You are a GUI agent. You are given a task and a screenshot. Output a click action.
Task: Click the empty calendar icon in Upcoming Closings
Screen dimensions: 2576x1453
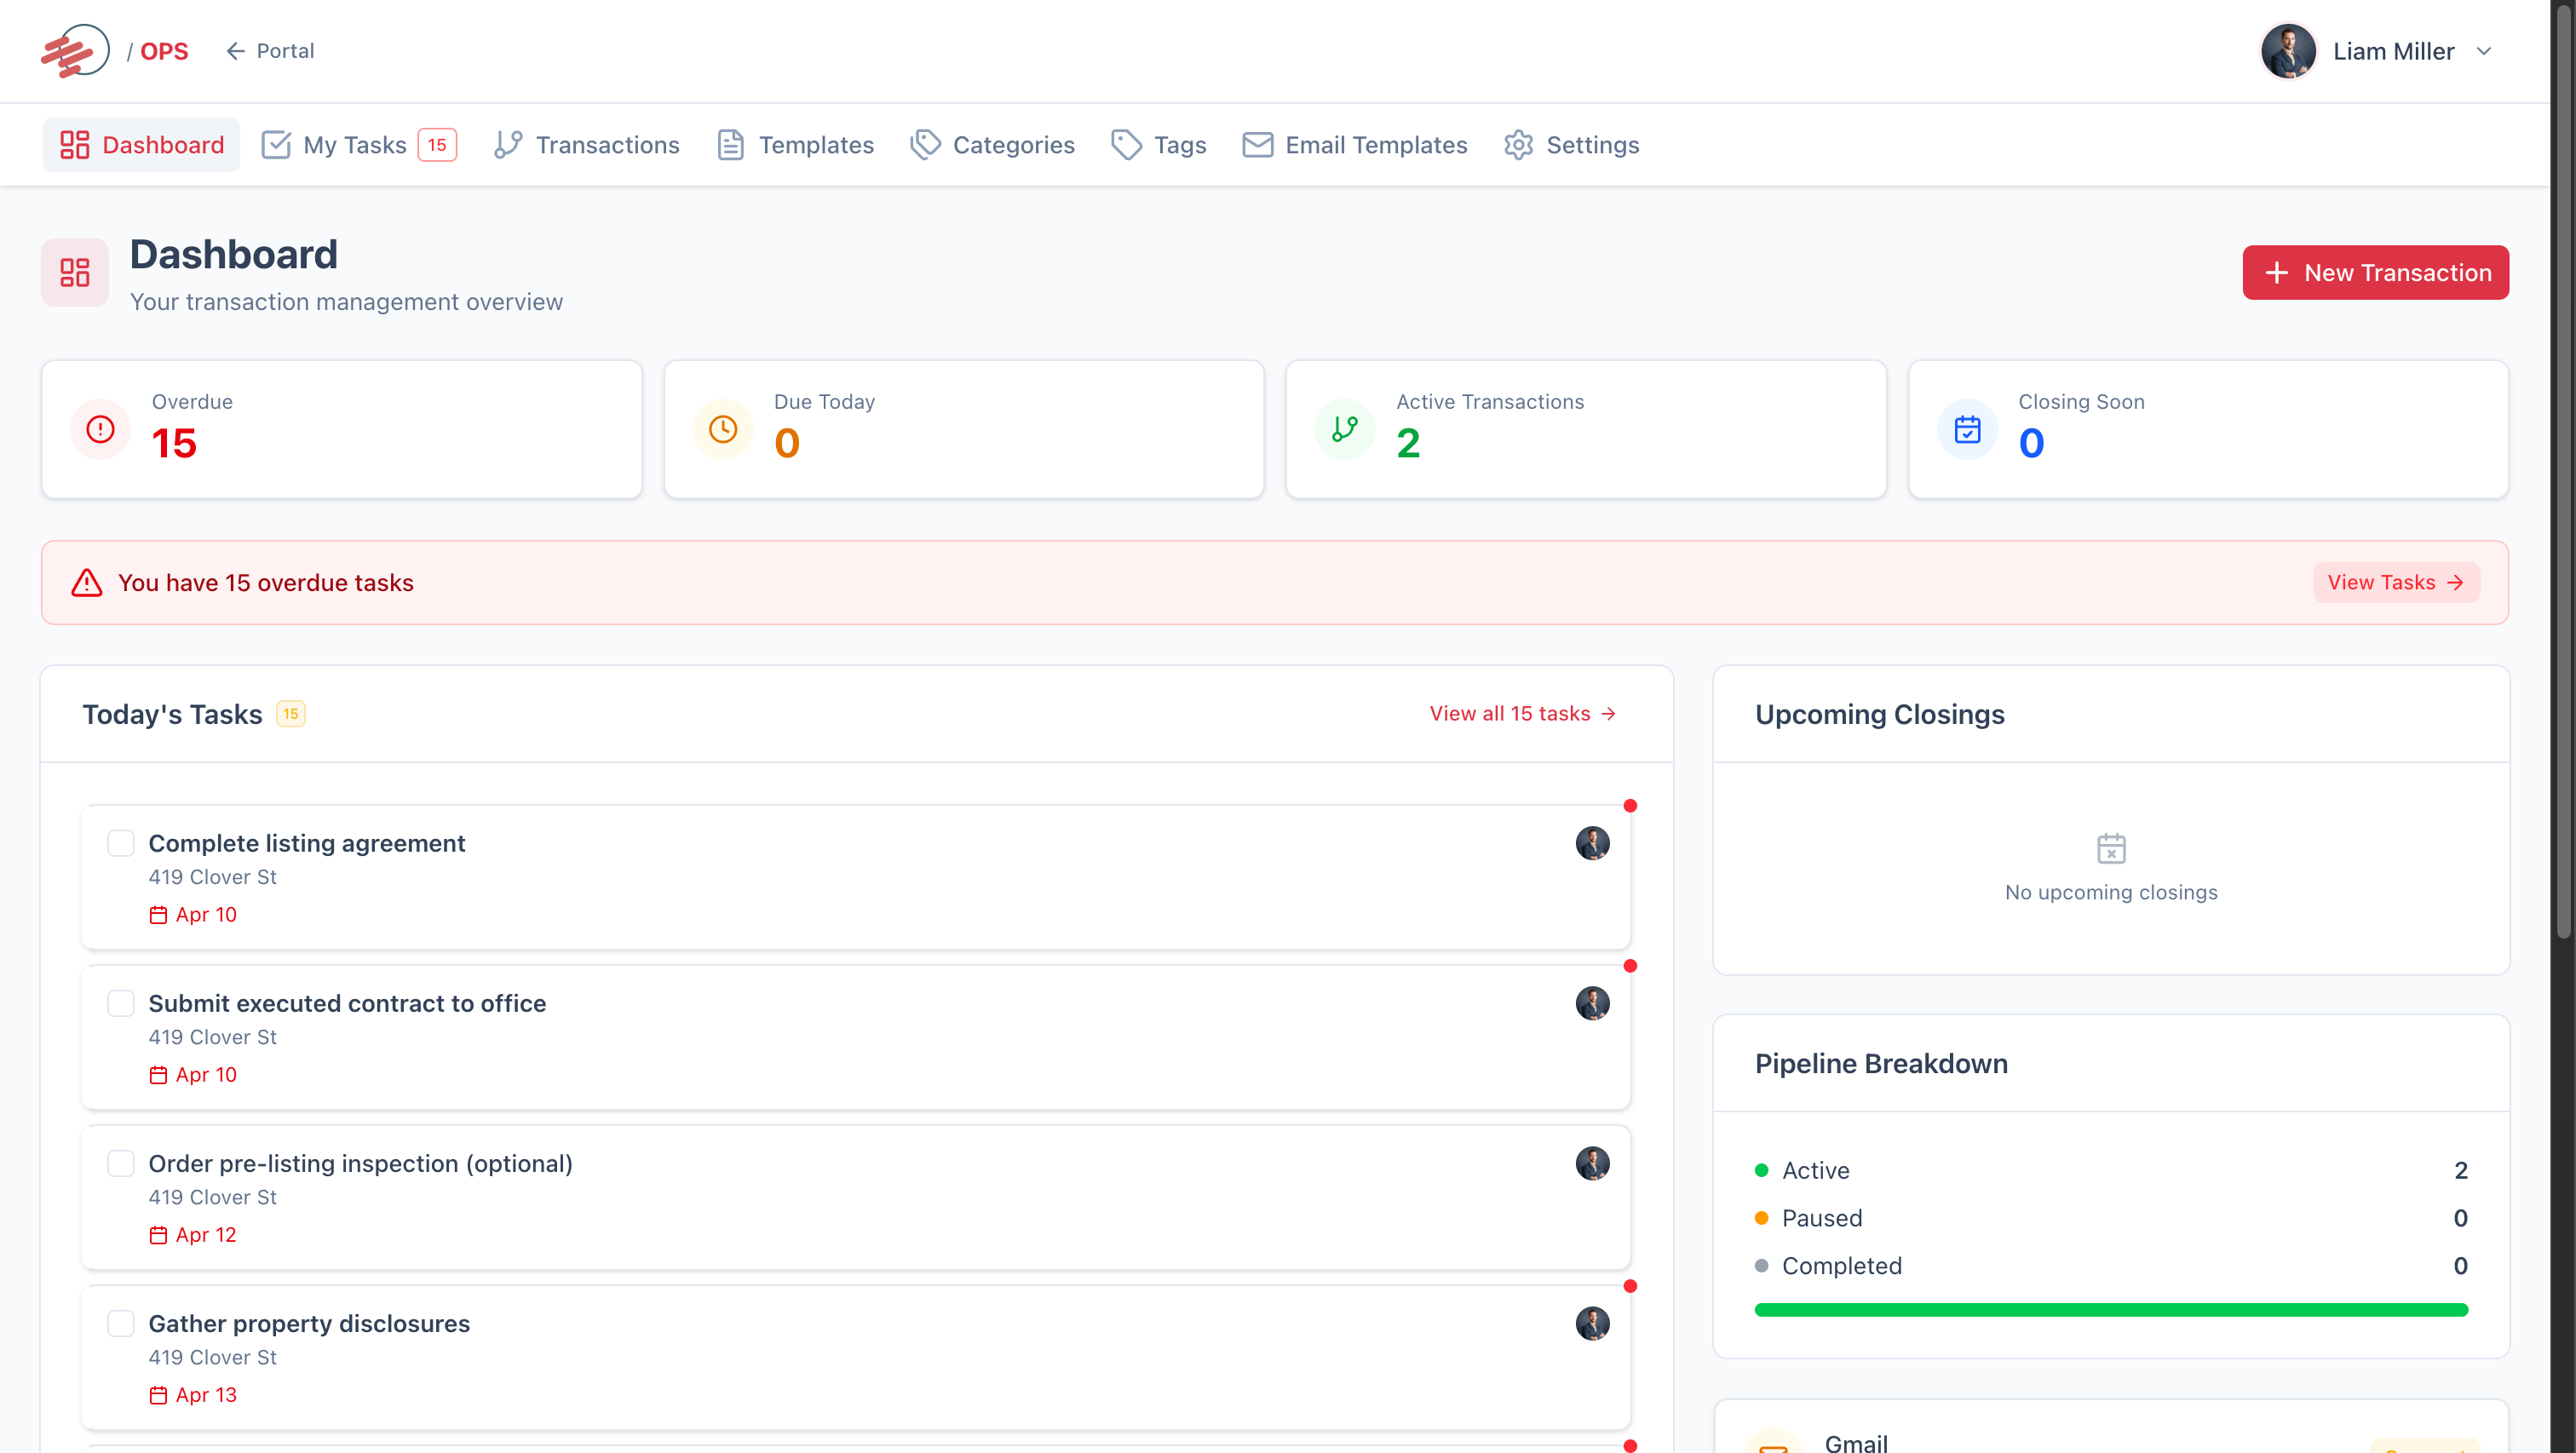pos(2111,848)
